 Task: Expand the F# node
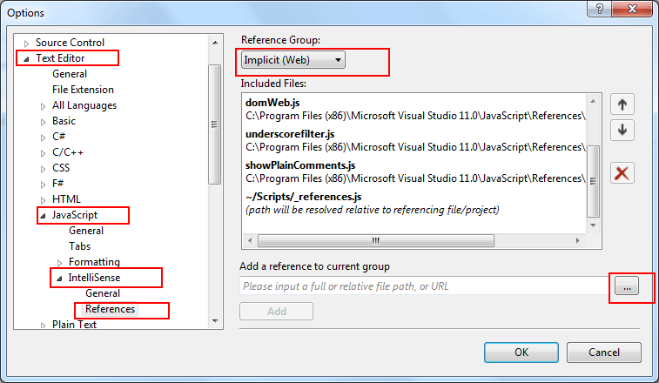(x=43, y=185)
